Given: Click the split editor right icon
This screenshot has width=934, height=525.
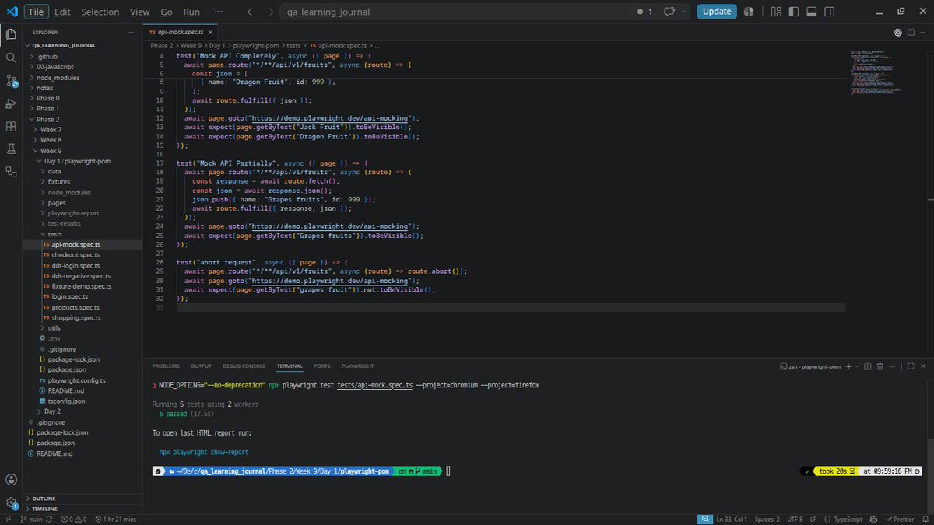Looking at the screenshot, I should (x=910, y=33).
